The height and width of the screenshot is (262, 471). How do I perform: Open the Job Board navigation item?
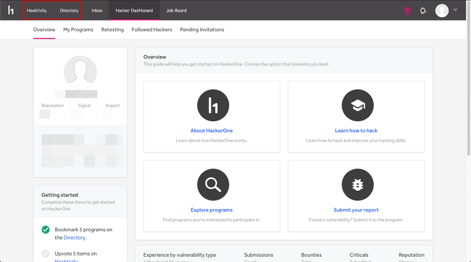pyautogui.click(x=176, y=11)
